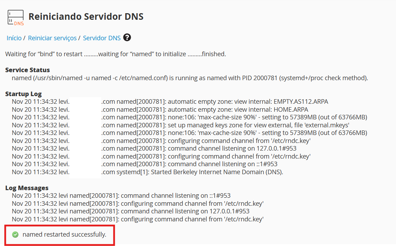Select the HOME.ARPA empty zone log line

160,110
